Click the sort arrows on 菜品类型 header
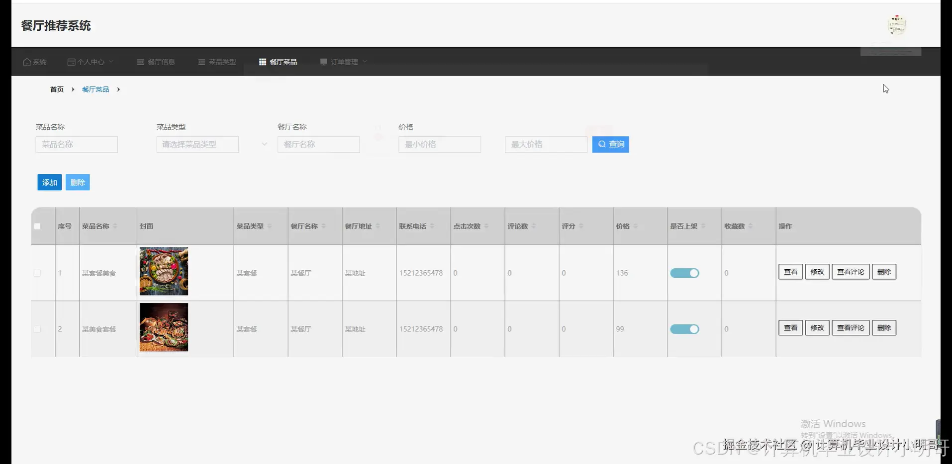Image resolution: width=952 pixels, height=464 pixels. pyautogui.click(x=270, y=226)
